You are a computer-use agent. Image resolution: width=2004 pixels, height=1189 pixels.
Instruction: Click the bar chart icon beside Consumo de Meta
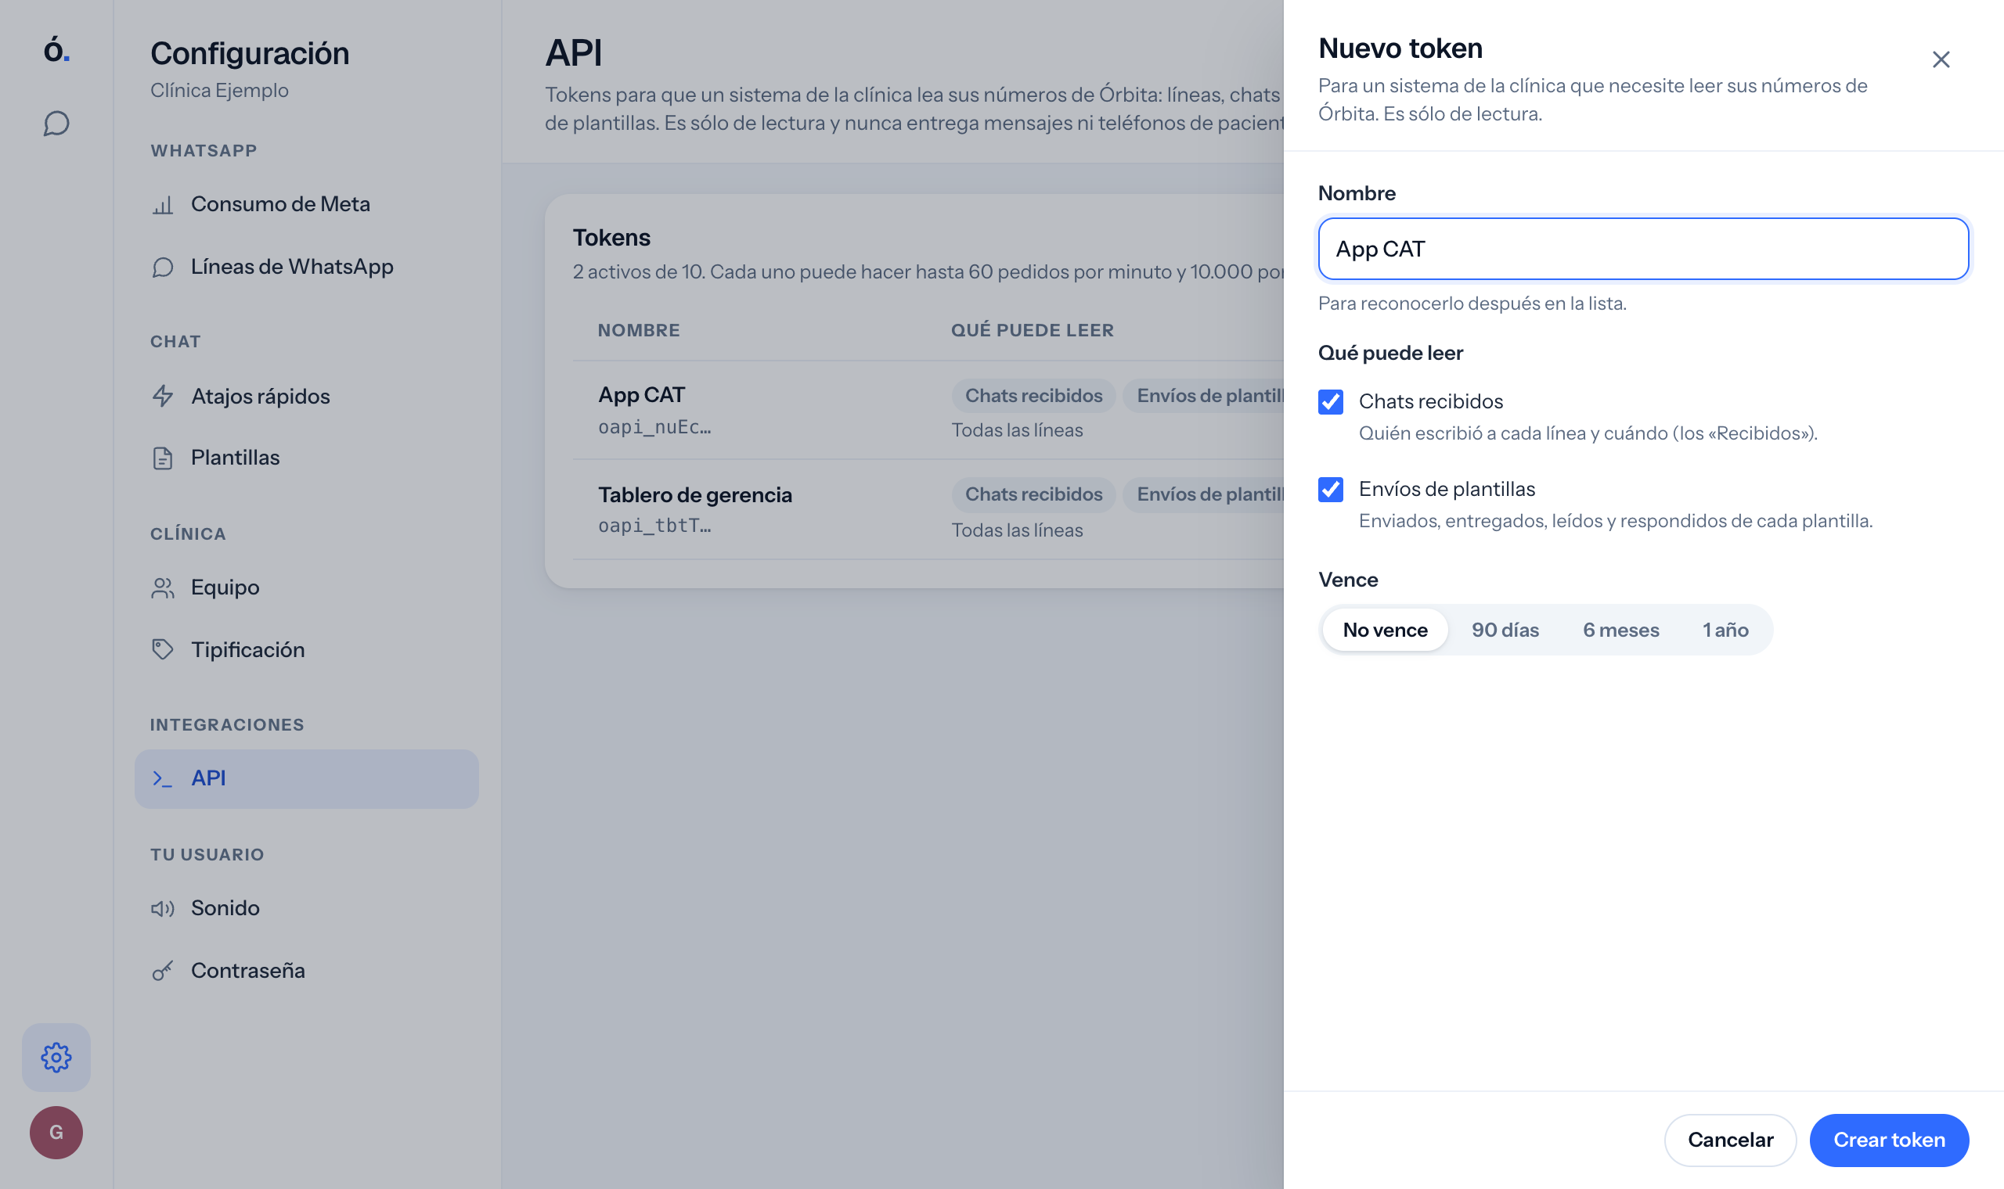pyautogui.click(x=163, y=205)
